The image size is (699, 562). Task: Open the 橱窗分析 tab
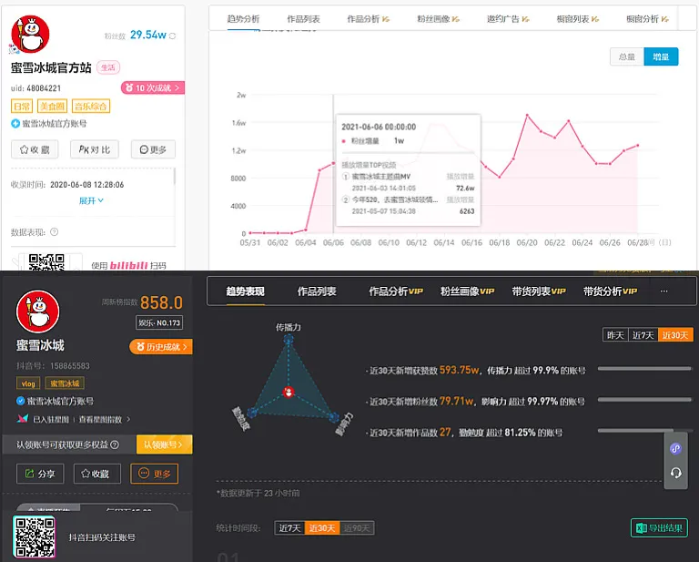click(647, 19)
